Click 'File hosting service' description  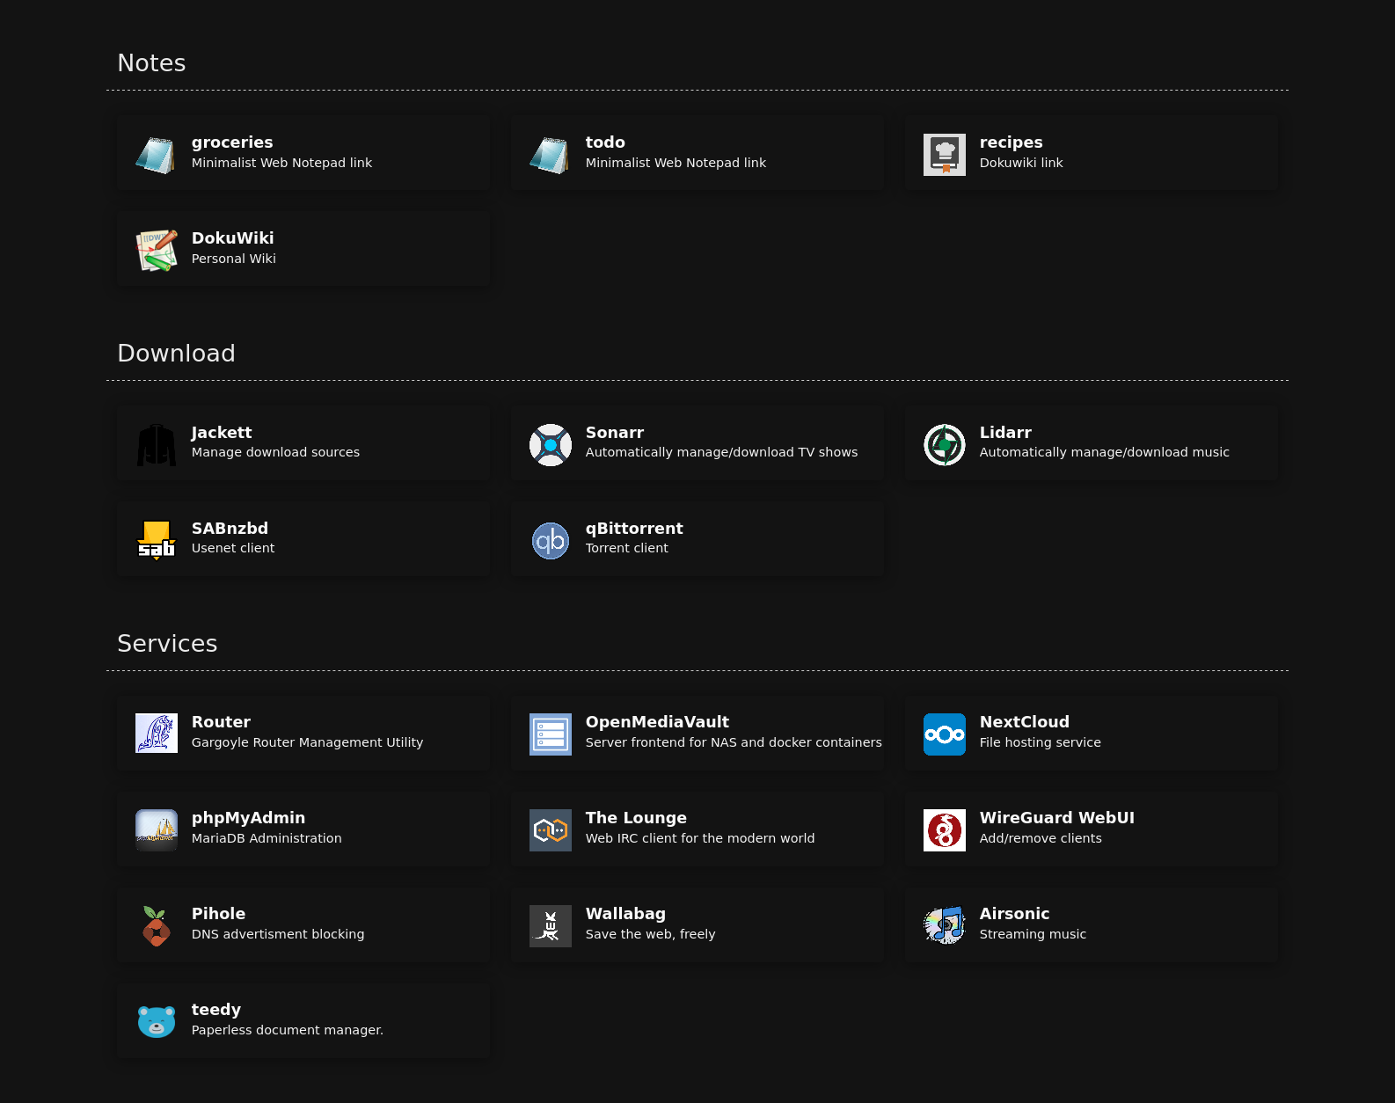pos(1040,742)
